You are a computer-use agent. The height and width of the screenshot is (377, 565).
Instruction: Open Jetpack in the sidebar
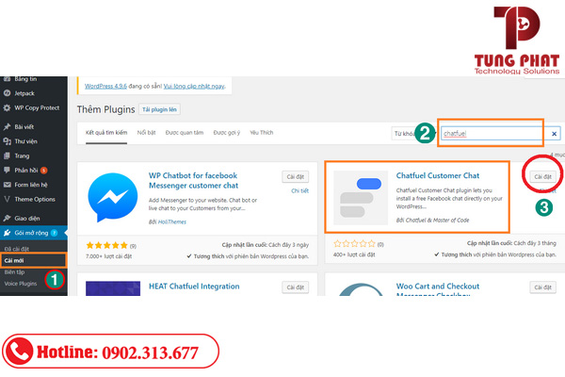pyautogui.click(x=24, y=93)
